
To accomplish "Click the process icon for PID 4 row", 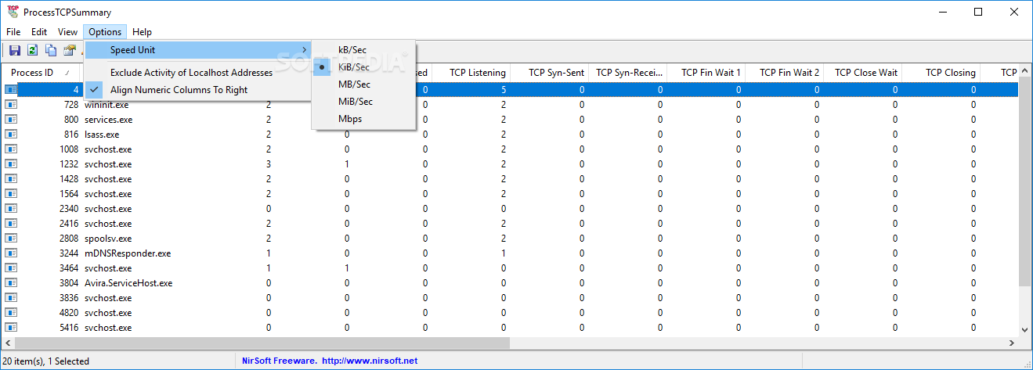I will [x=11, y=90].
